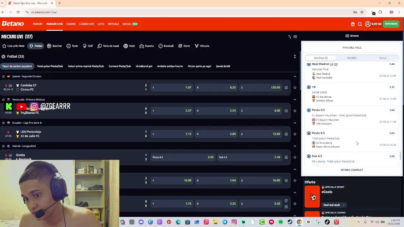Select Peste 4.5 at 3.95 for Grotta
The width and height of the screenshot is (404, 227).
coord(183,157)
